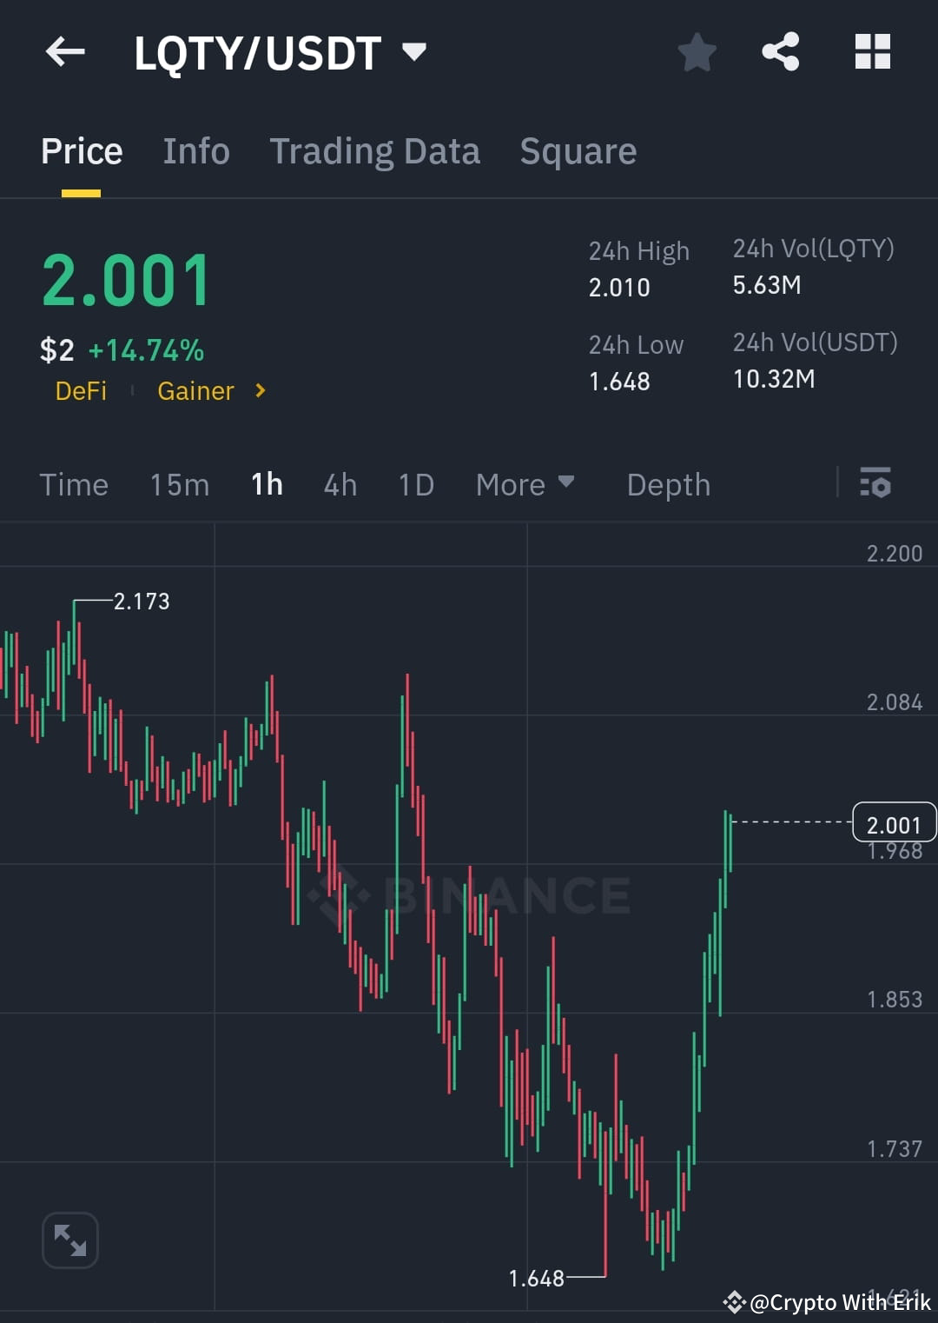Viewport: 938px width, 1323px height.
Task: Switch candles to the 15m interval
Action: tap(179, 484)
